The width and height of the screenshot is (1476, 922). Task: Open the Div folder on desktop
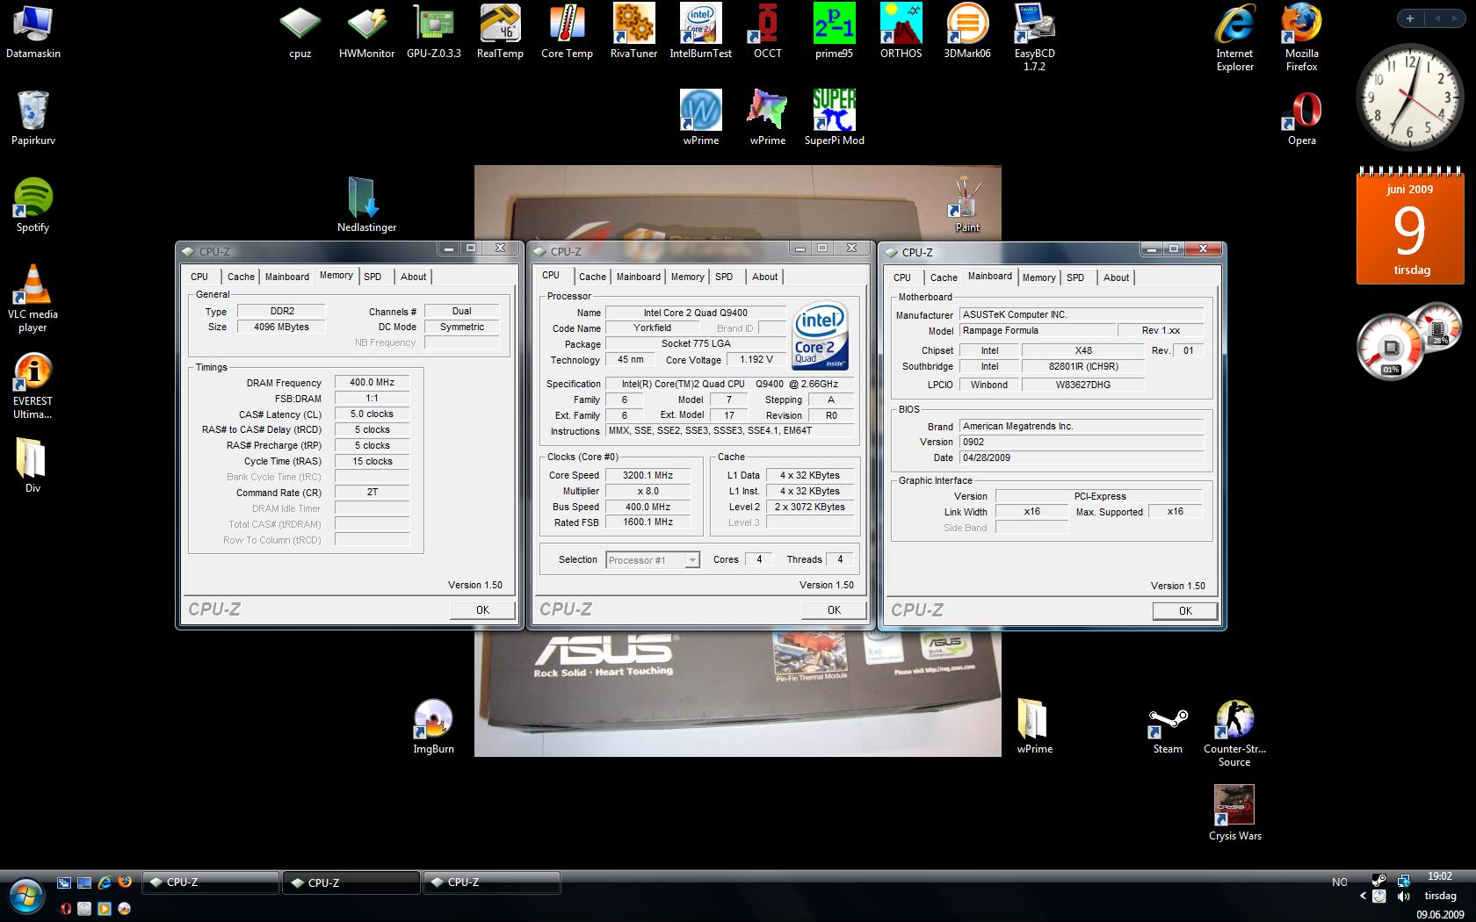pos(33,466)
